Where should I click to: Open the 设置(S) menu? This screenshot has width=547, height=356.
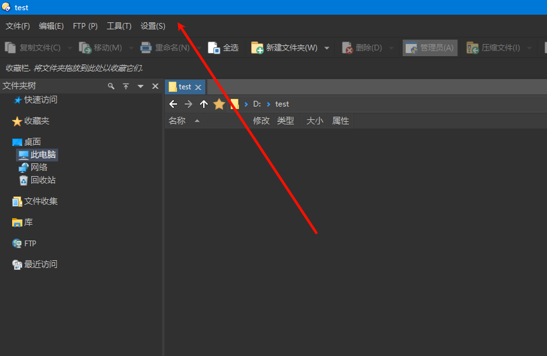click(153, 26)
